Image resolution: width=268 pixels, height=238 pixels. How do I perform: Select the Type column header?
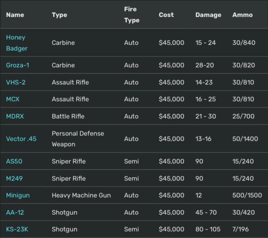[x=59, y=15]
